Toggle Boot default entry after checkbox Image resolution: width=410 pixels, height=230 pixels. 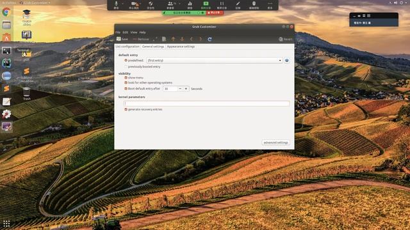[x=126, y=89]
